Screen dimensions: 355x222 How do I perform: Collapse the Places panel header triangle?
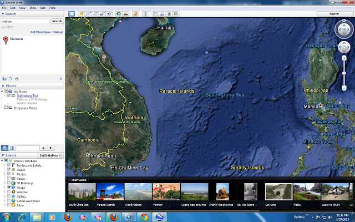coord(3,86)
